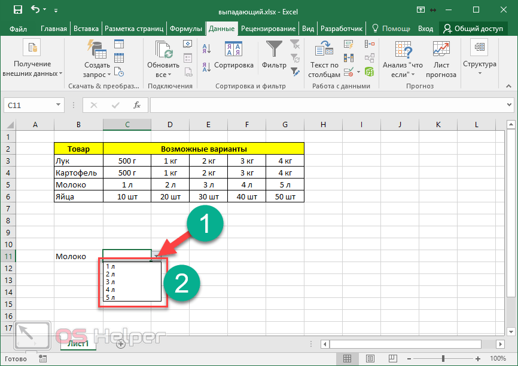Open the Formulas ribbon tab

click(x=185, y=29)
